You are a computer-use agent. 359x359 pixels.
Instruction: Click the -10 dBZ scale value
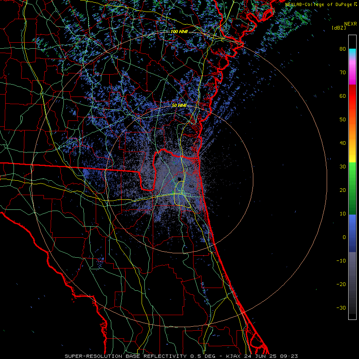click(341, 261)
